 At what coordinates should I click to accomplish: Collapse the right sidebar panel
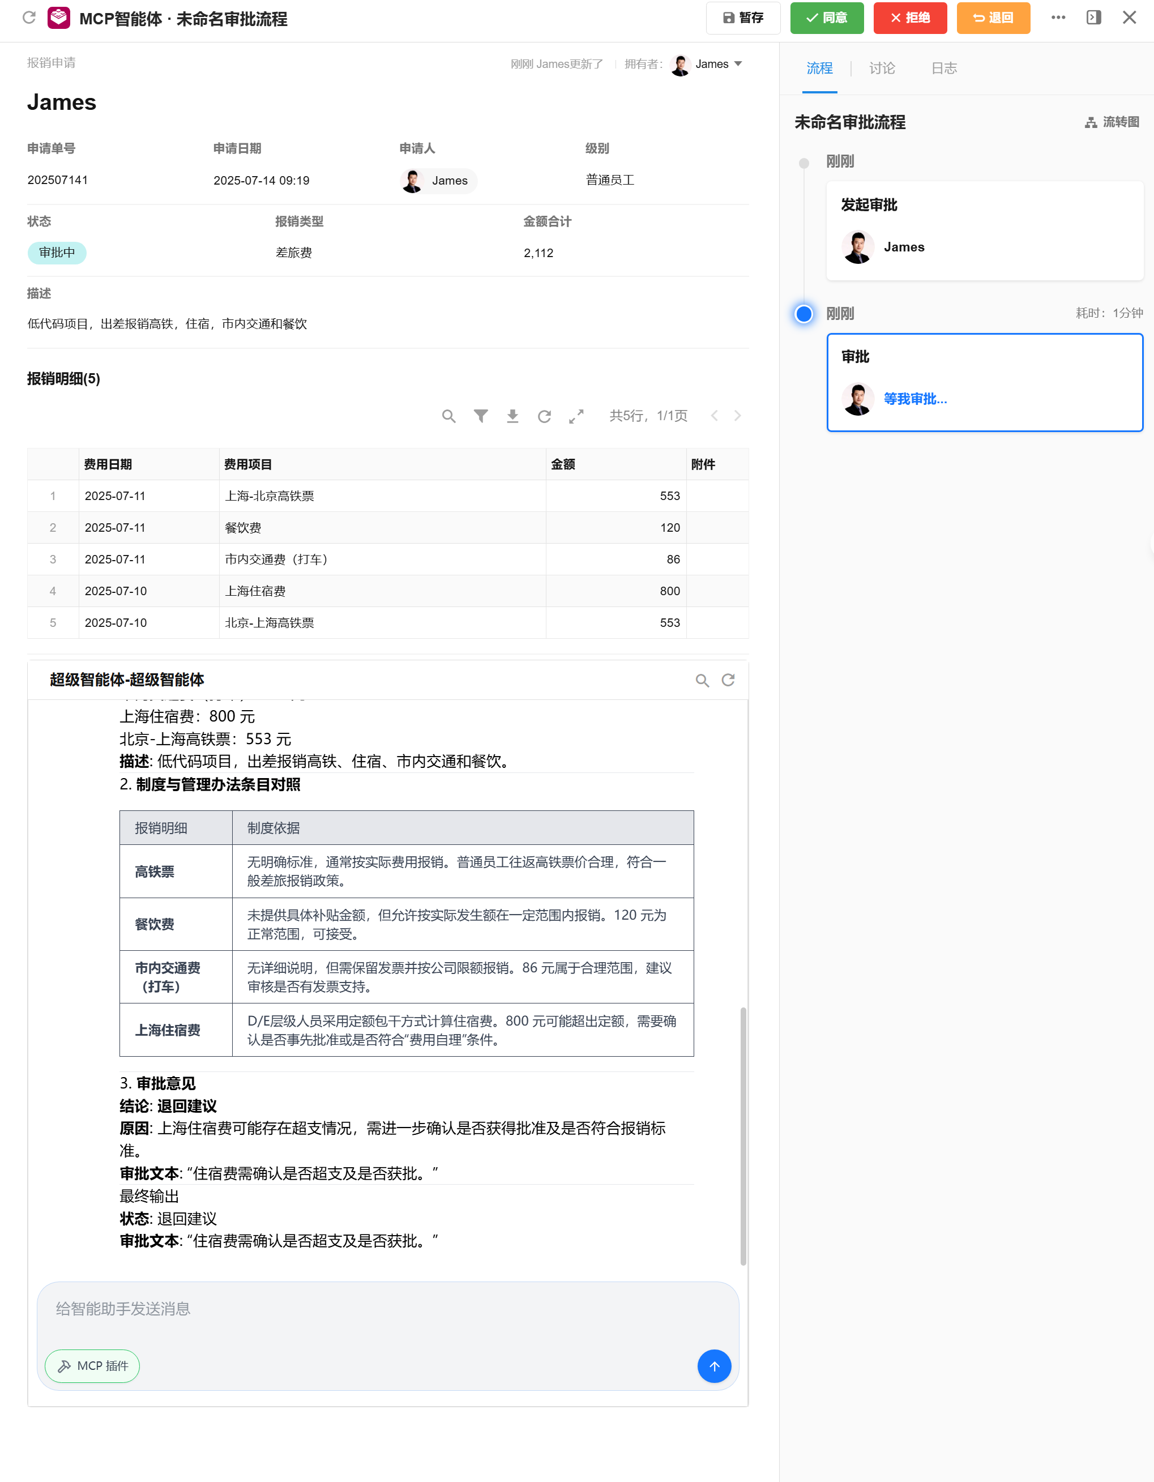coord(1093,16)
